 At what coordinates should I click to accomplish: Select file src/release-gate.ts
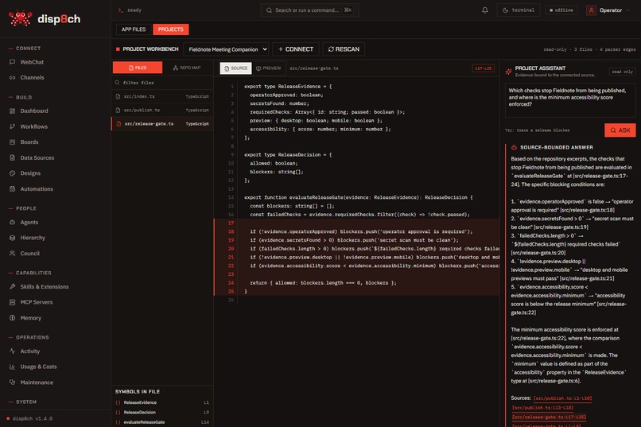(162, 124)
